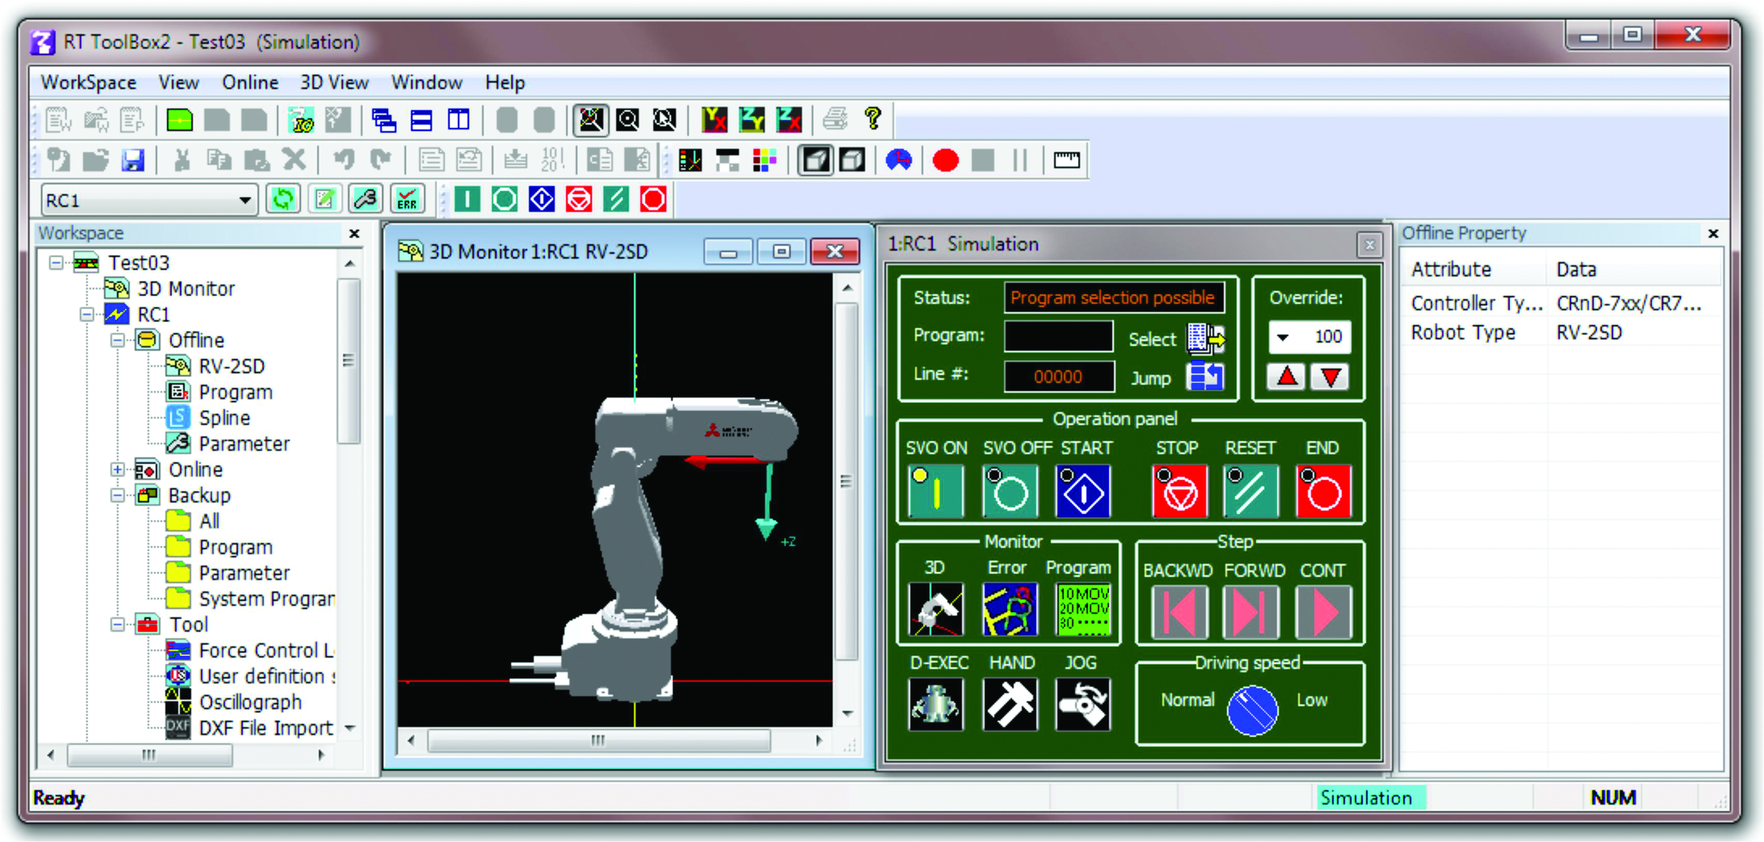Click the parameter wrench toolbar icon

tap(366, 199)
